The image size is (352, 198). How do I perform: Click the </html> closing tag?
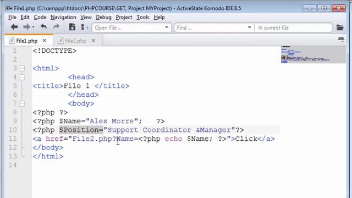(x=48, y=156)
